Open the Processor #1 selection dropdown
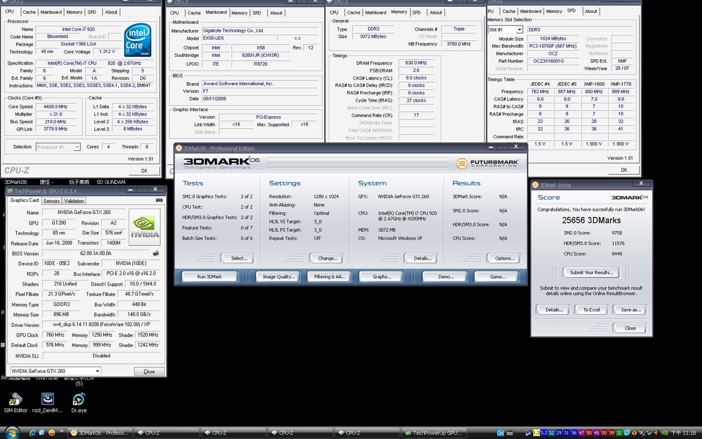Screen dimensions: 702x439 (x=76, y=147)
